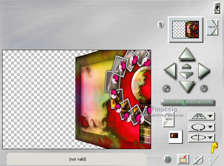Click the large left arrow button
The image size is (224, 166).
[x=170, y=71]
